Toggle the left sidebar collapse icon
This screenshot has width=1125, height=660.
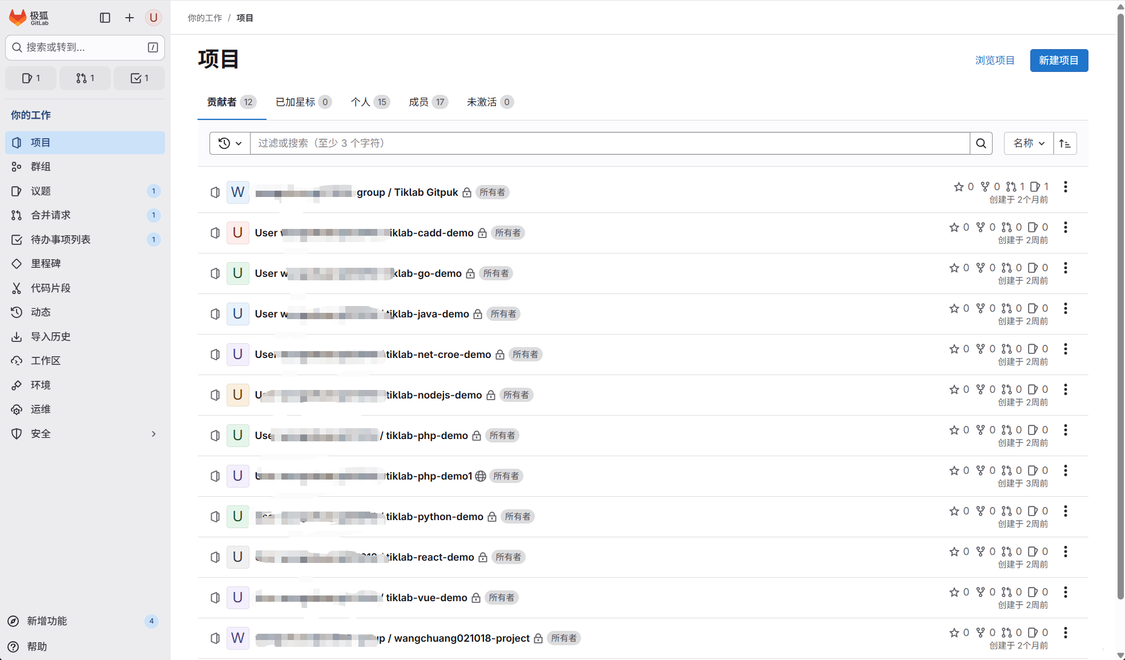click(105, 18)
